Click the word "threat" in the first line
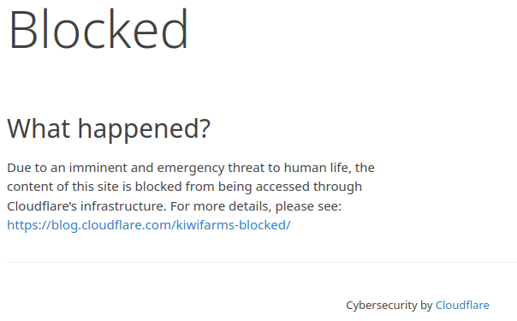The width and height of the screenshot is (517, 321). pyautogui.click(x=246, y=168)
